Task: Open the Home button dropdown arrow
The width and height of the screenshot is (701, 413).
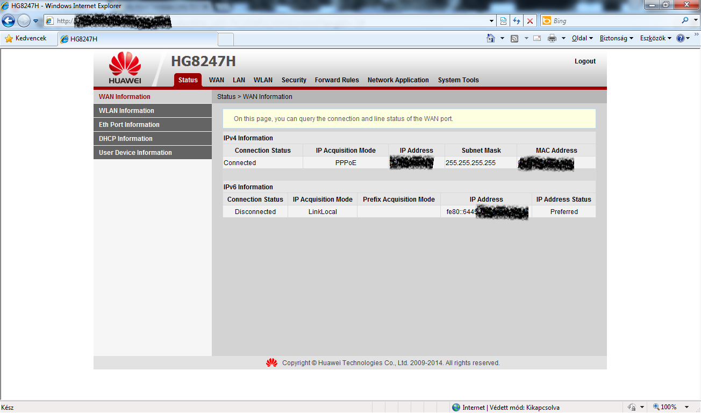Action: click(502, 38)
